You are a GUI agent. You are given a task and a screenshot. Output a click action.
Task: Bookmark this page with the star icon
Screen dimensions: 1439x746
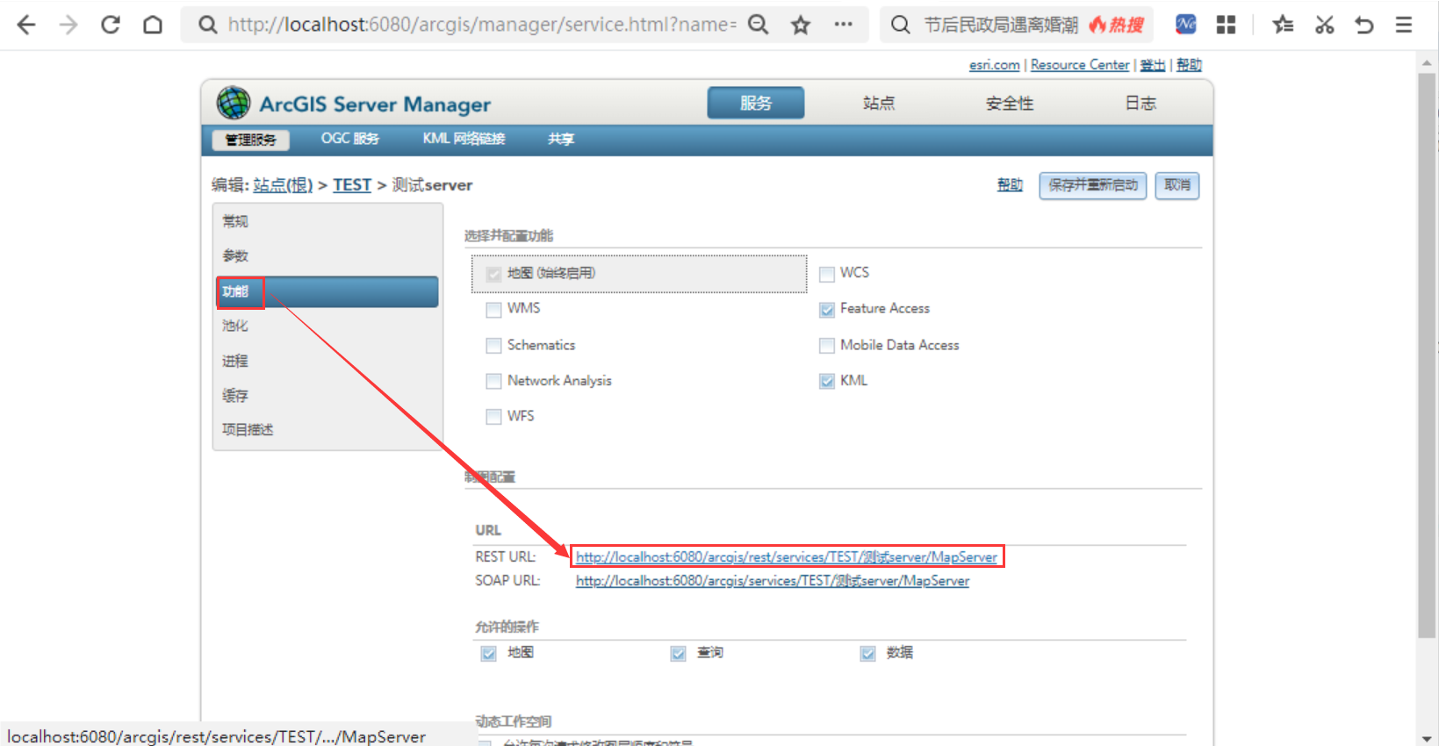click(x=801, y=25)
